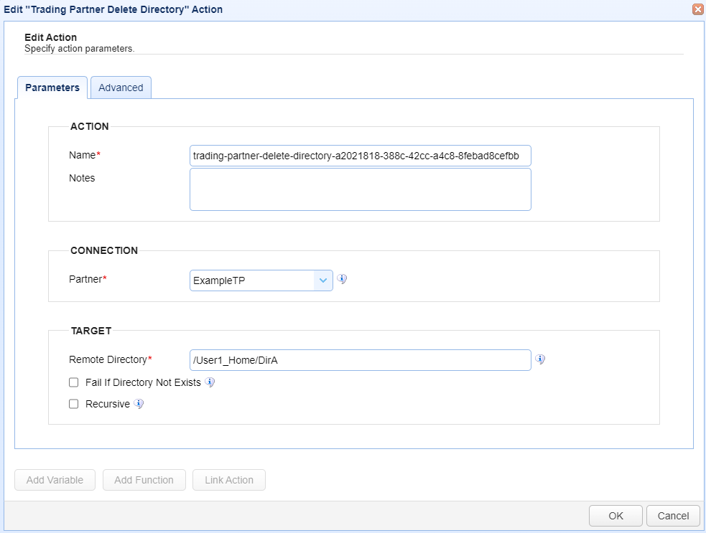Click the Add Function button

(144, 480)
